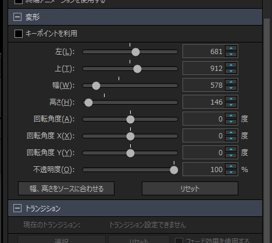Click the 回転角度 X(X) slider handle
This screenshot has width=272, height=243.
tap(130, 136)
